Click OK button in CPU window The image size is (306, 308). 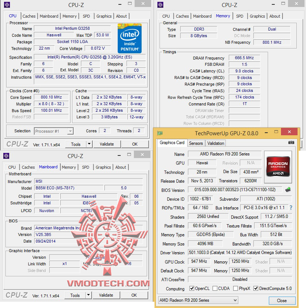[x=135, y=144]
